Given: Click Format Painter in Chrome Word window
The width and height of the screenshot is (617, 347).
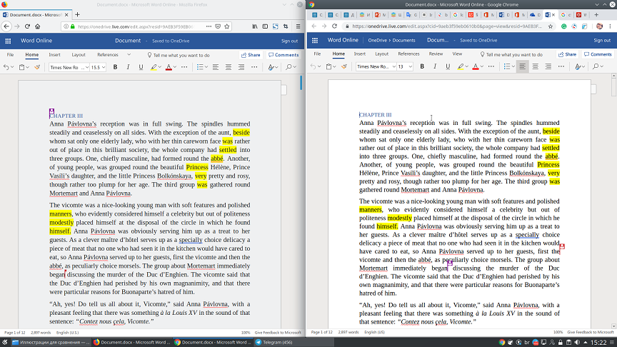Looking at the screenshot, I should point(344,66).
